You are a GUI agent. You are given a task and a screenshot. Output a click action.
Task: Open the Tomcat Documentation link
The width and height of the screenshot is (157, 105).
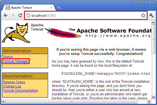point(20,90)
